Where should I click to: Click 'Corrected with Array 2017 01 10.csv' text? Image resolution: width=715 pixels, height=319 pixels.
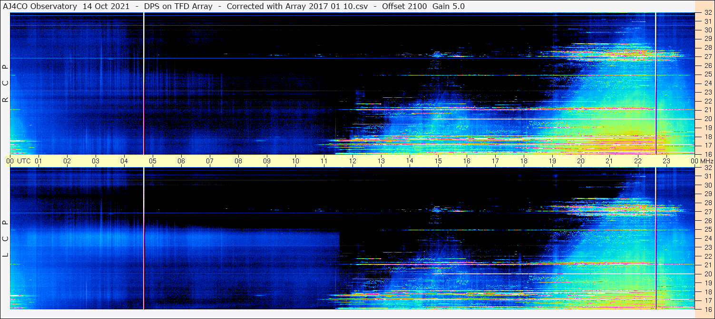(x=297, y=6)
